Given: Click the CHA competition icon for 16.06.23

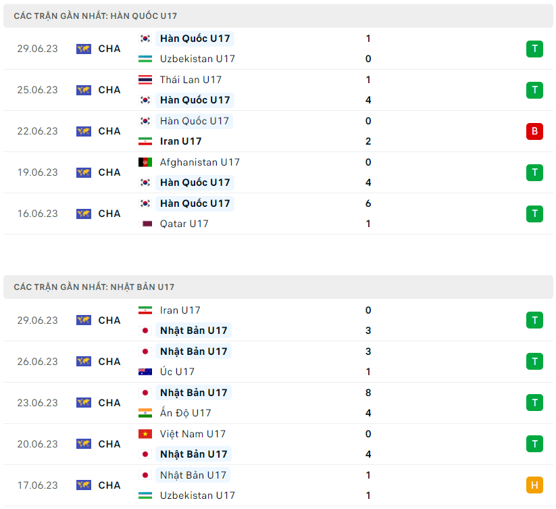Looking at the screenshot, I should [x=84, y=214].
